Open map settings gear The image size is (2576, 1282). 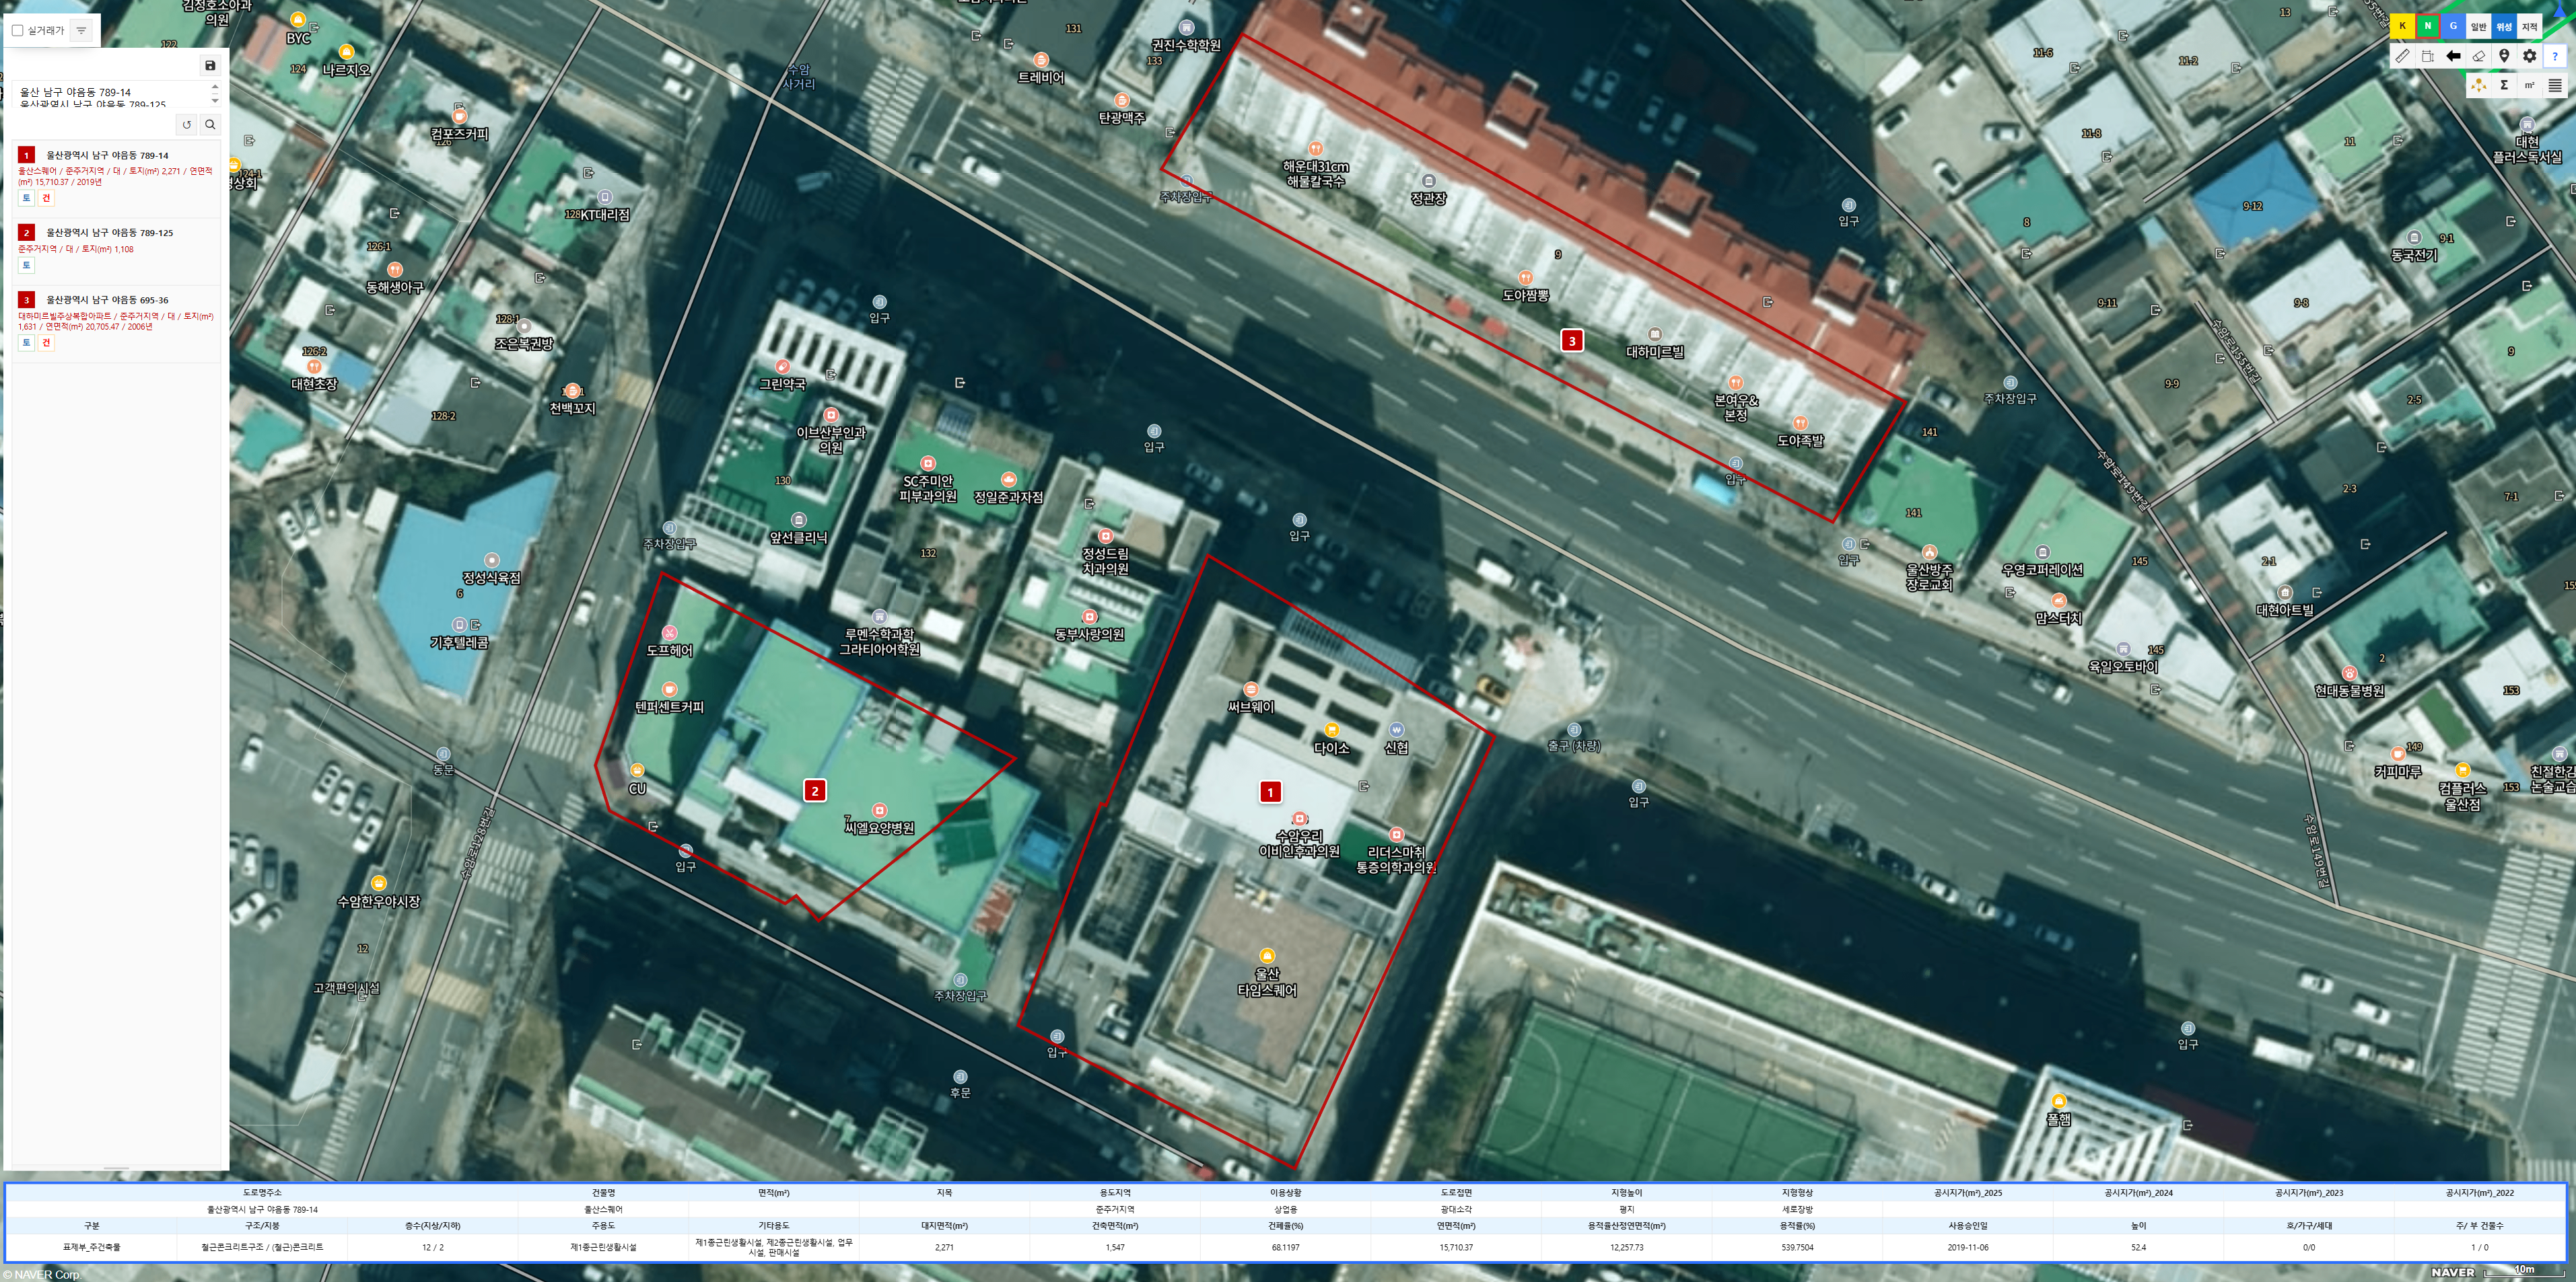(x=2529, y=56)
